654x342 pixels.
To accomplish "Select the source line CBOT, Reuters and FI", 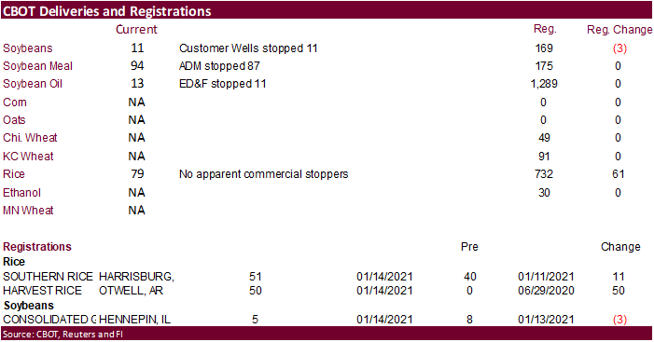I will coord(63,335).
